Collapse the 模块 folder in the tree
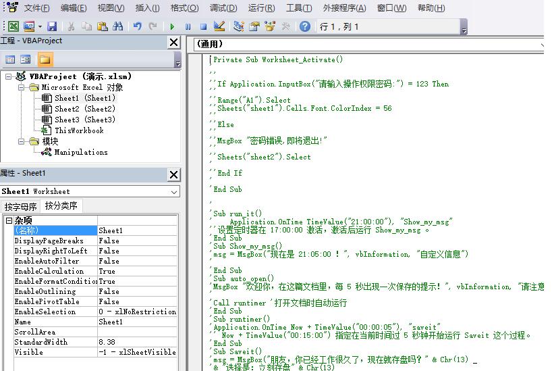 [x=21, y=141]
